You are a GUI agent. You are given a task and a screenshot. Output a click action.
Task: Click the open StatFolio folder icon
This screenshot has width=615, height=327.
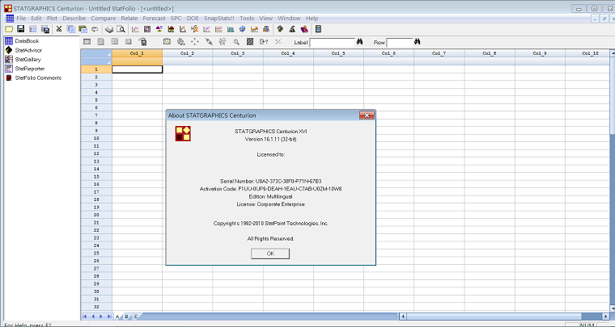coord(9,29)
